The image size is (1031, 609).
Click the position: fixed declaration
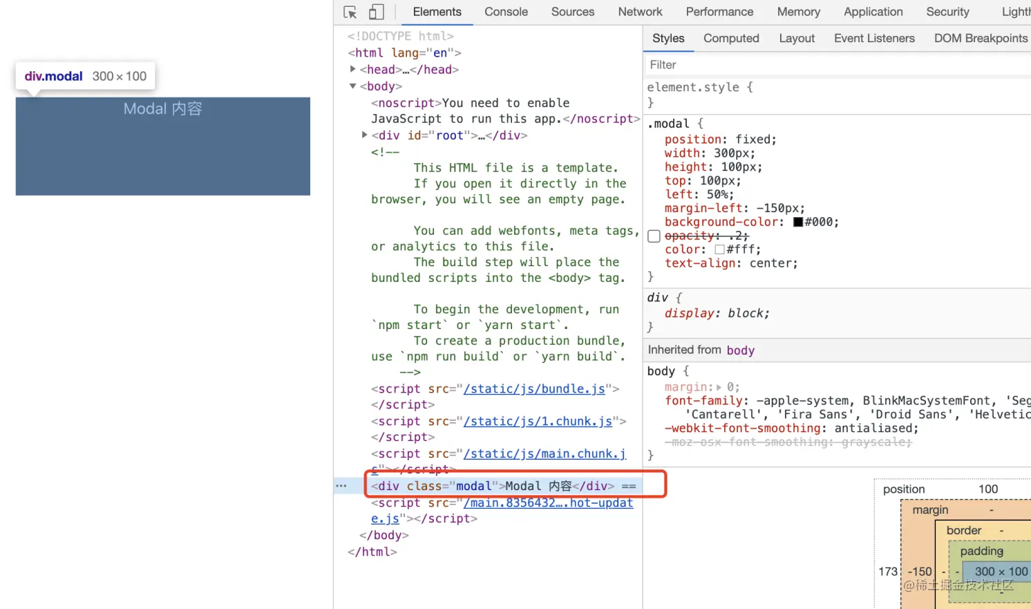721,140
